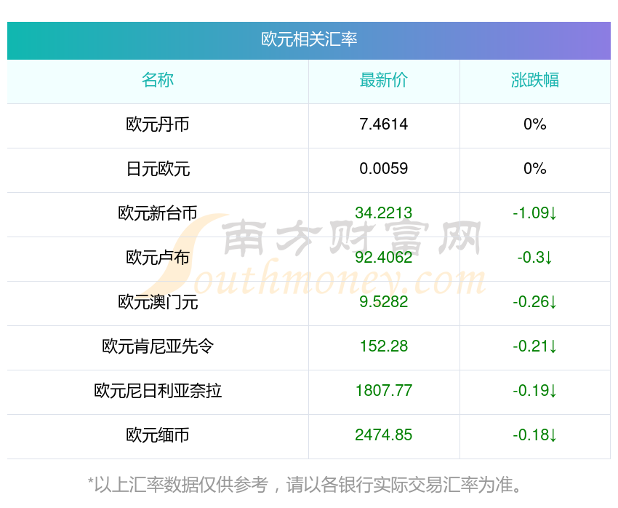Click the -0.3↓ change value
The width and height of the screenshot is (618, 508).
coord(535,258)
